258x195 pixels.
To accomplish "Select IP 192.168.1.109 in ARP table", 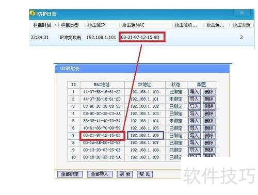I will (x=144, y=157).
